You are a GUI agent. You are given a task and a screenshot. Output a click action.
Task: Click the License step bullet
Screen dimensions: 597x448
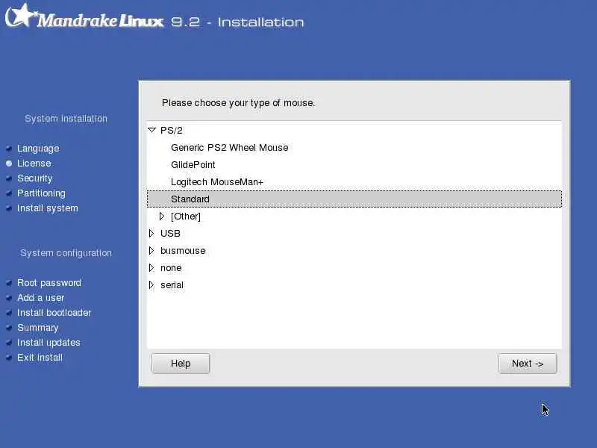point(9,164)
